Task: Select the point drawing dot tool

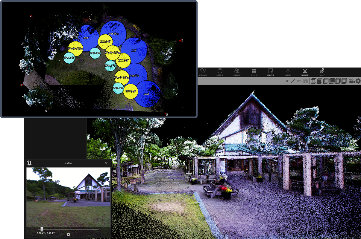Action: (x=287, y=81)
